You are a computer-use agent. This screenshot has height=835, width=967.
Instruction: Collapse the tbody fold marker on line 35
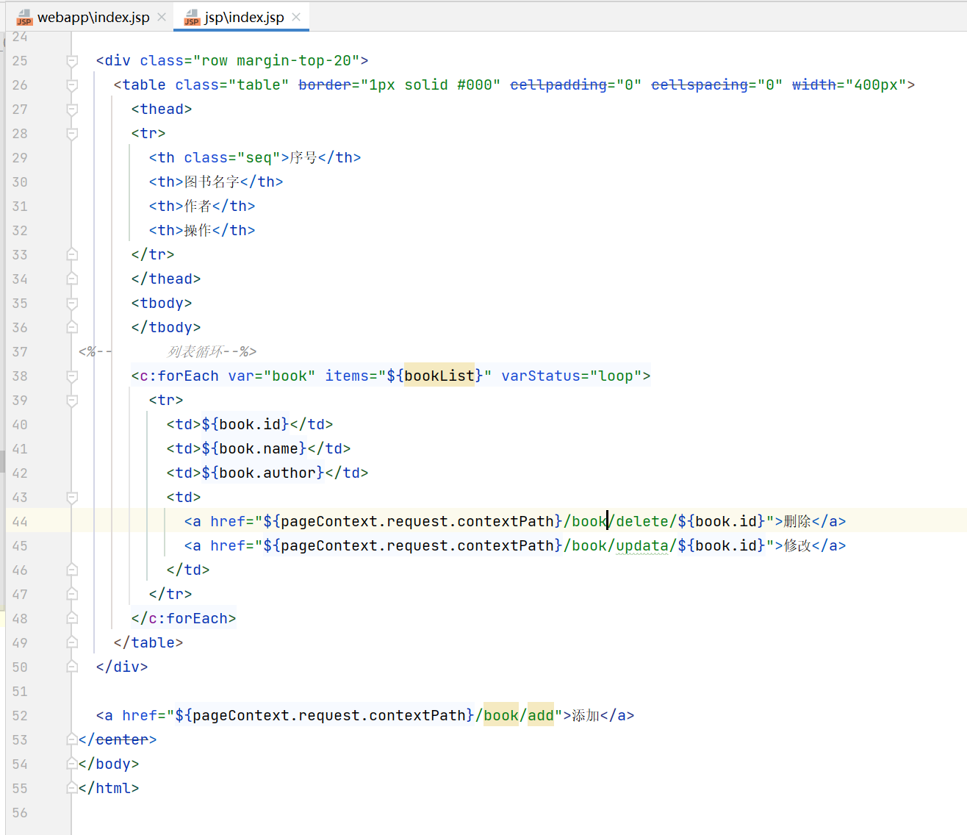point(72,304)
